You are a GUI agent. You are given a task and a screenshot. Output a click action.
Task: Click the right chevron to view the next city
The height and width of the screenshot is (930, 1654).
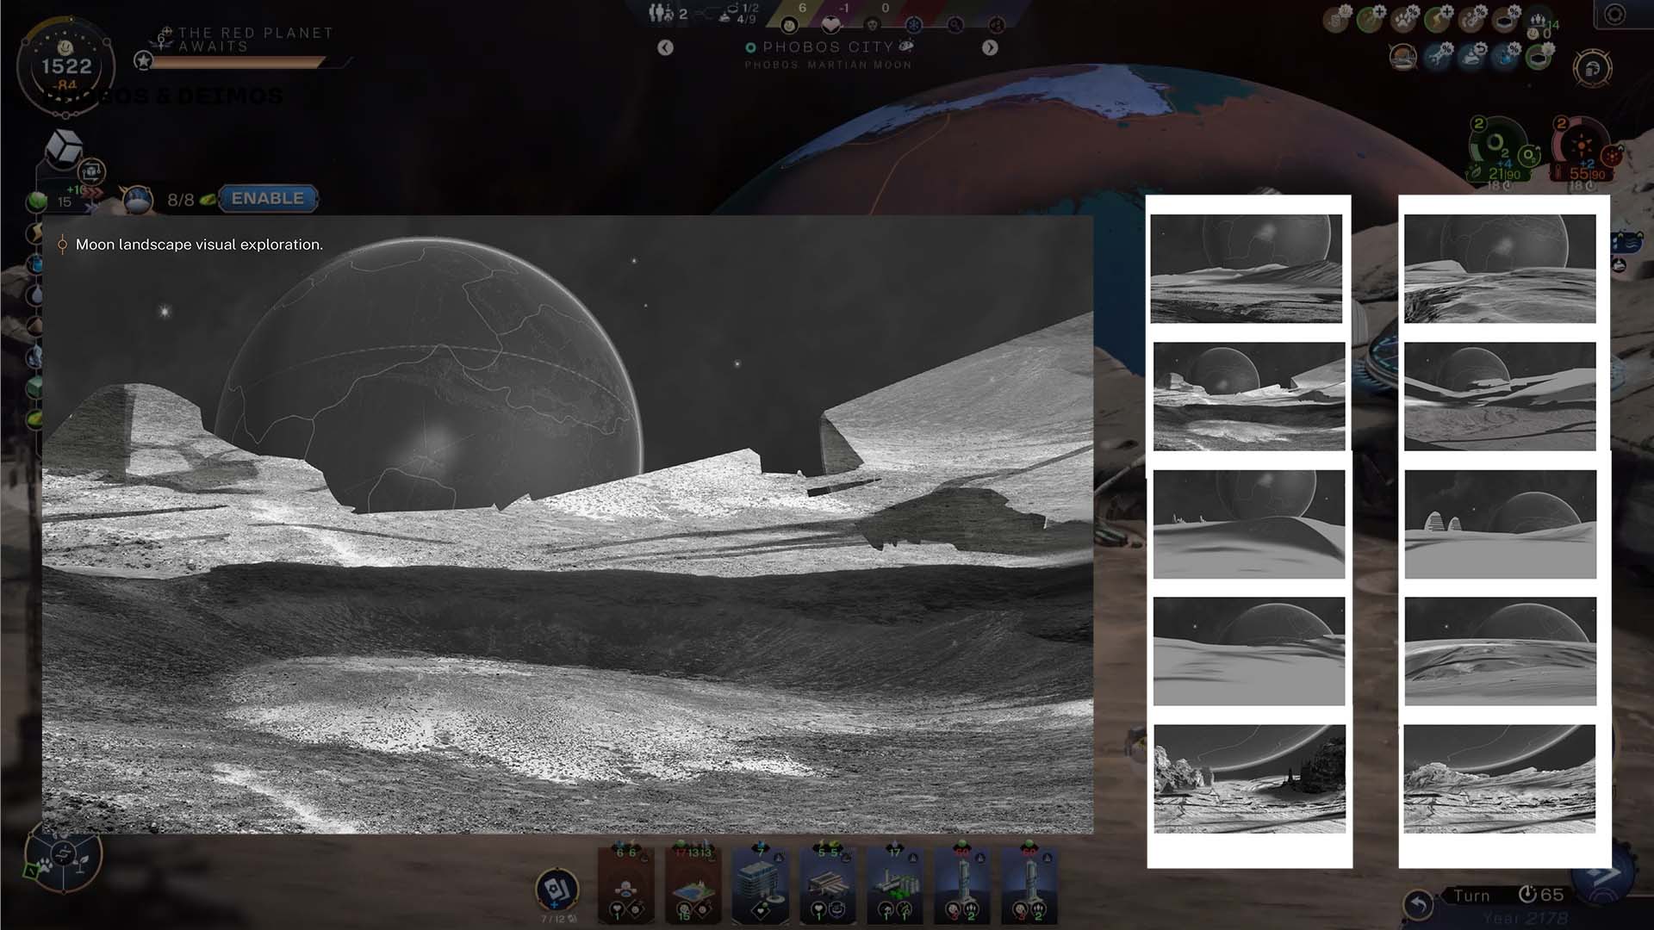pyautogui.click(x=990, y=47)
